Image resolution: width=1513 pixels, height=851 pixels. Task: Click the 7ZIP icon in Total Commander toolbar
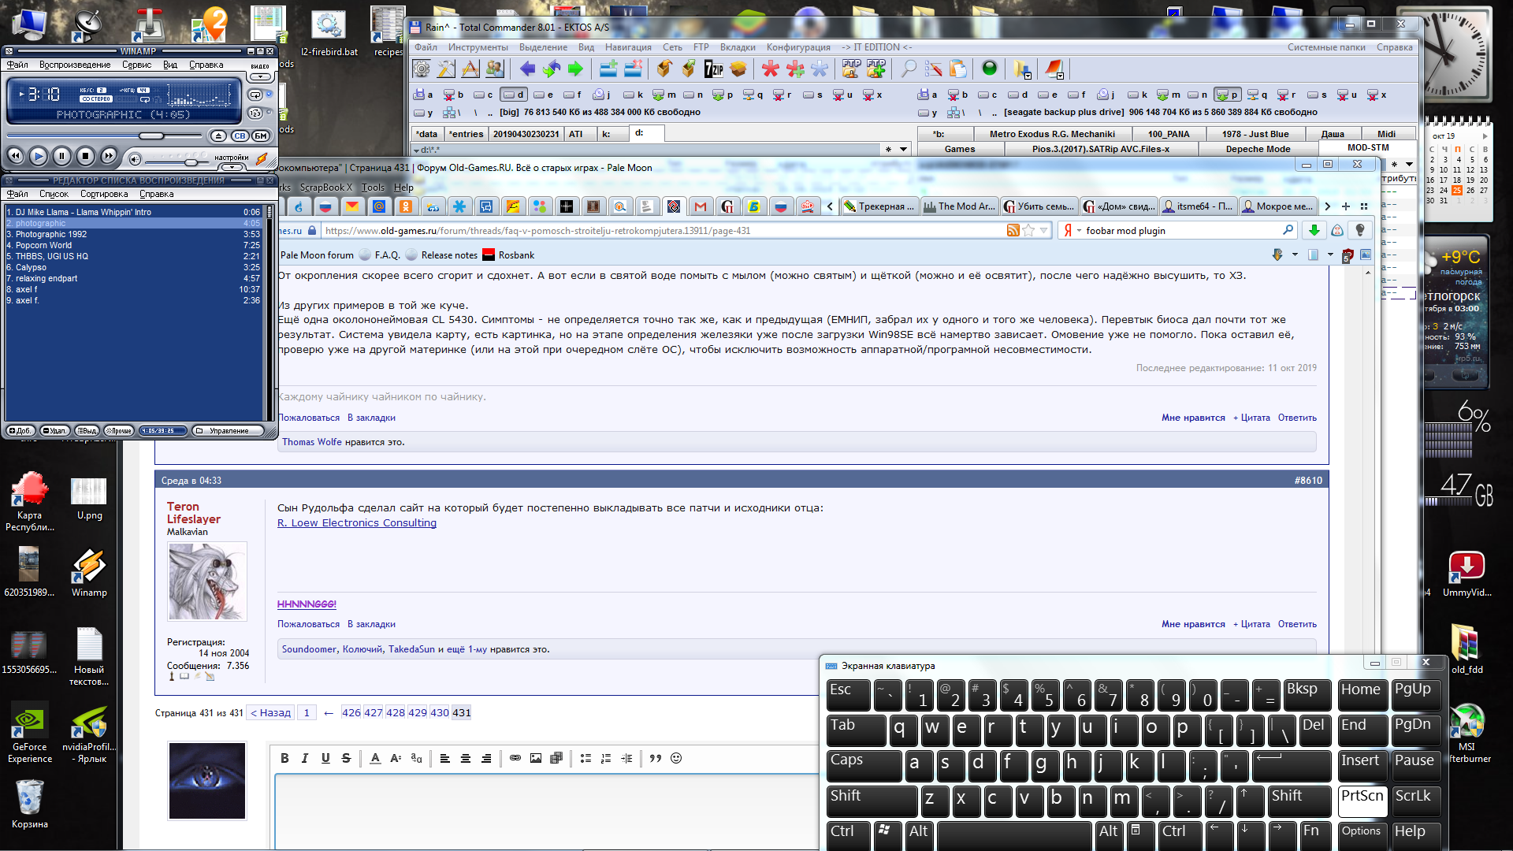(x=713, y=70)
